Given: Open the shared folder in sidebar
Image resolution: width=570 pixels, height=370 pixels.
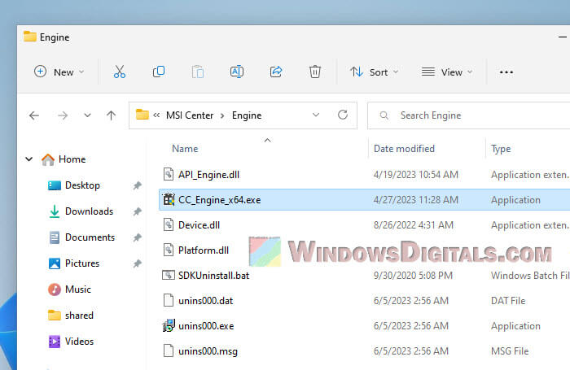Looking at the screenshot, I should click(79, 316).
